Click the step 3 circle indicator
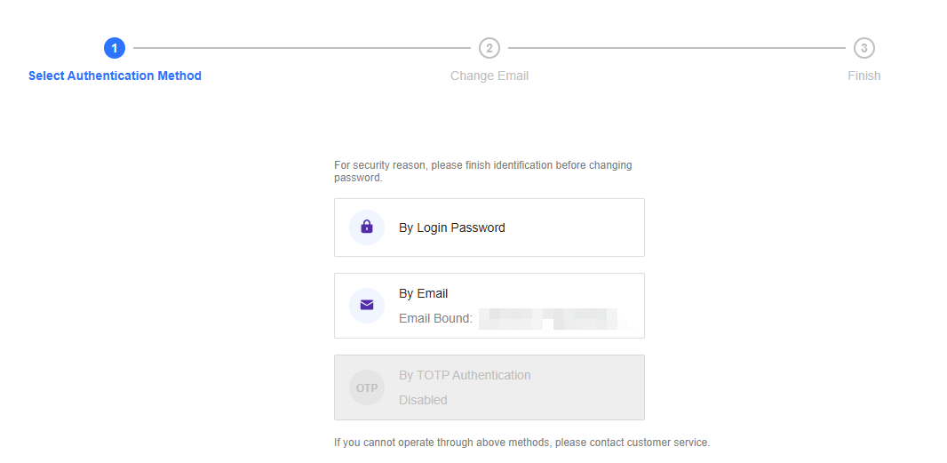Viewport: 947px width, 463px height. (x=864, y=48)
